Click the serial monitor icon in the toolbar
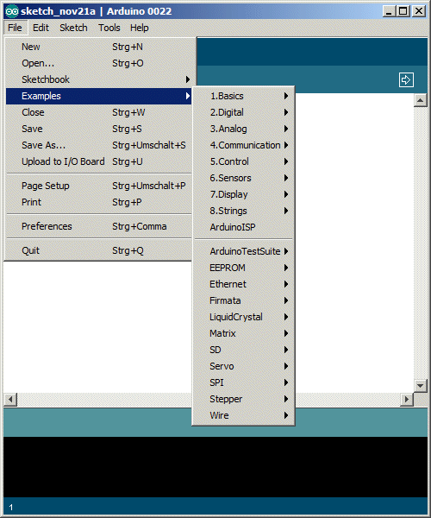 click(x=406, y=79)
